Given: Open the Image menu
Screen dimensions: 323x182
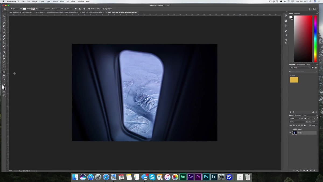Looking at the screenshot, I should coord(35,1).
